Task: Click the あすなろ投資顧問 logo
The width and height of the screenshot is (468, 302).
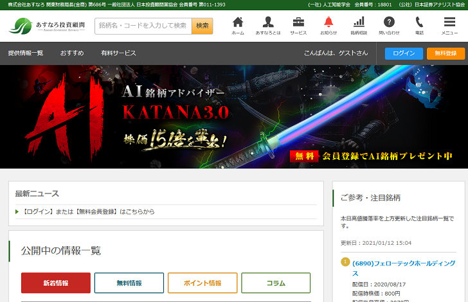Action: tap(47, 26)
